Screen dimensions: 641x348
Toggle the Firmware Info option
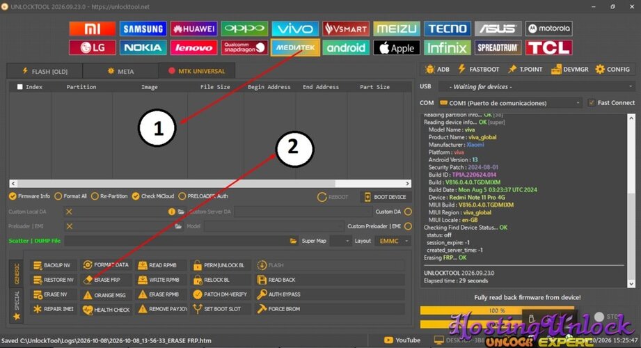click(x=29, y=196)
